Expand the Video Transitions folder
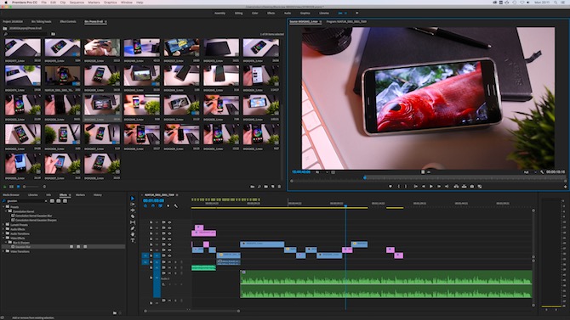 coord(3,251)
